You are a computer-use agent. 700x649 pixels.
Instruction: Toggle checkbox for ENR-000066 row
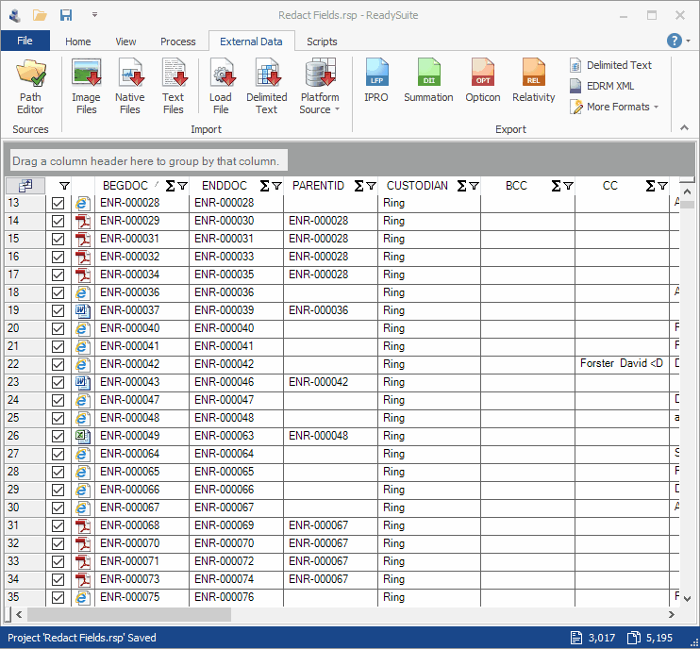[x=58, y=491]
